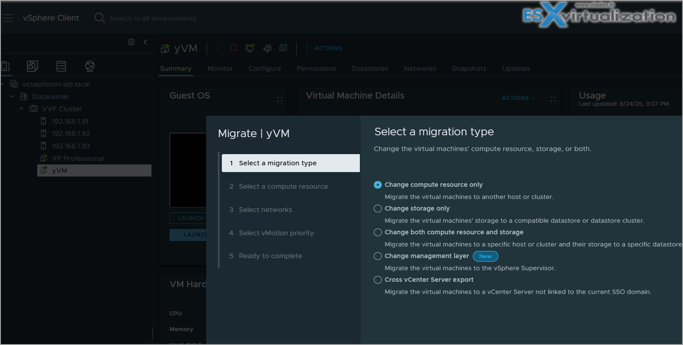Switch to VMs and Templates inventory view
The width and height of the screenshot is (683, 345).
point(32,66)
